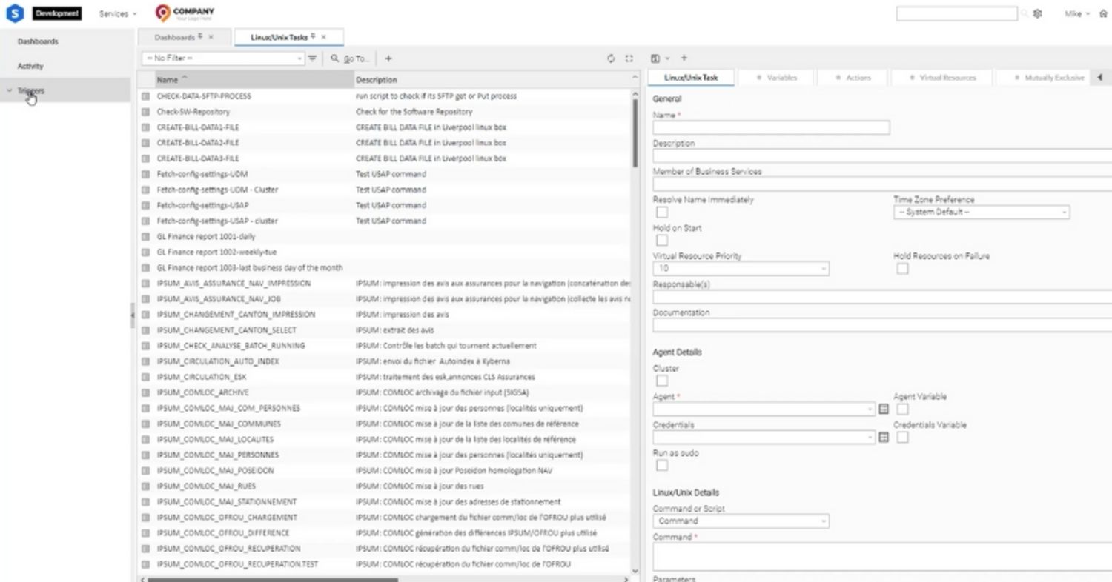Refresh the Linux/Unix task list

(x=612, y=58)
